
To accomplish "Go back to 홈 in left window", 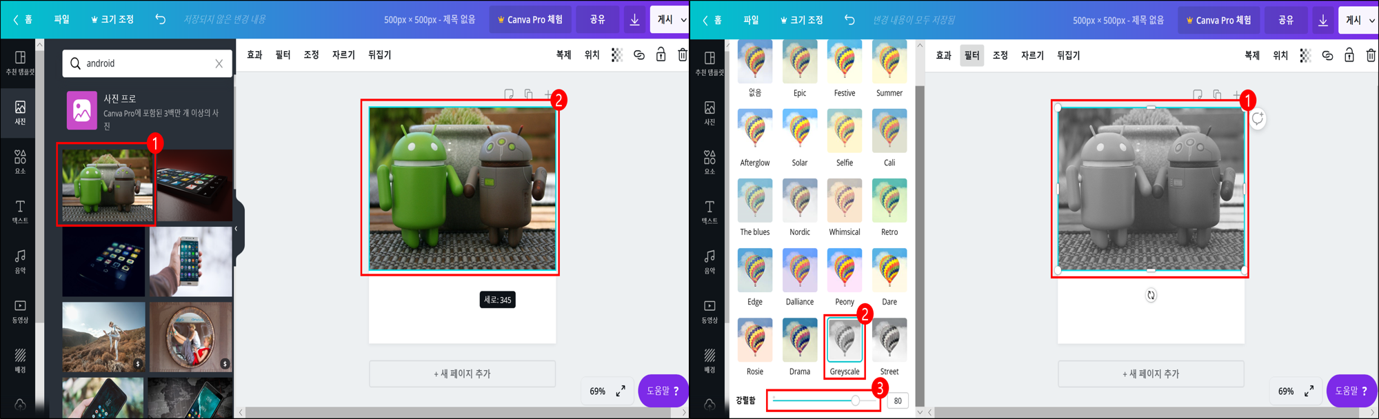I will 23,19.
